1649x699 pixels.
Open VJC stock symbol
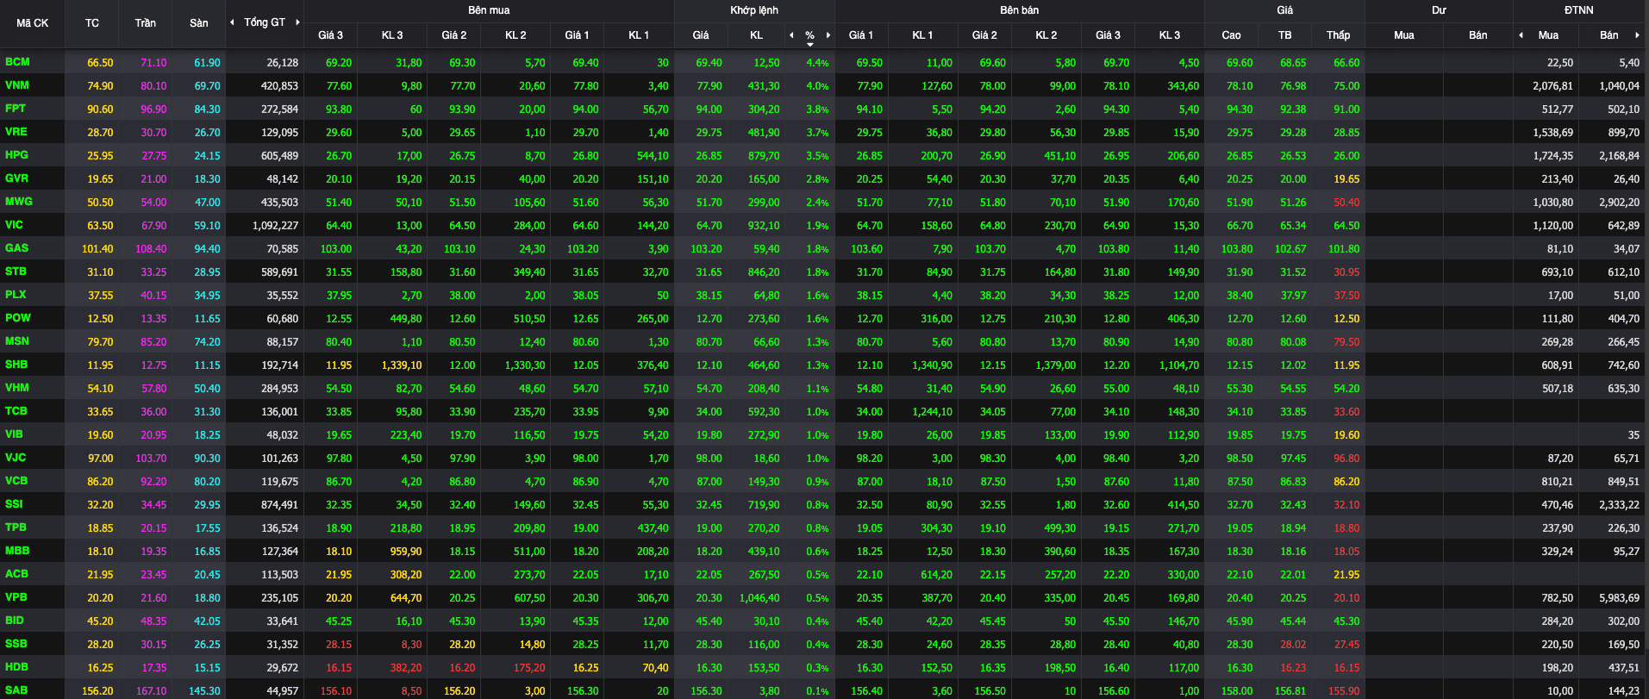pyautogui.click(x=16, y=458)
